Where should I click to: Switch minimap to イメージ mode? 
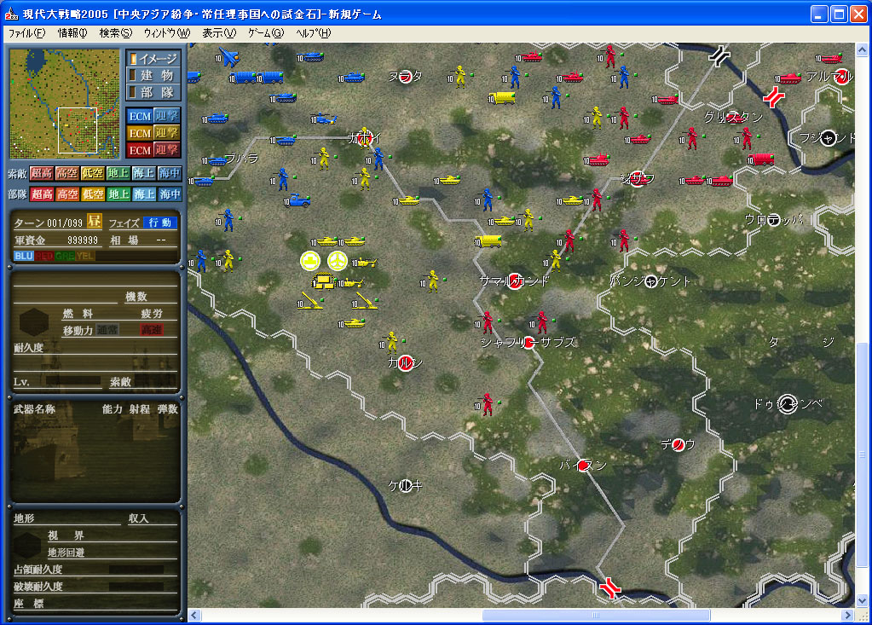[153, 59]
